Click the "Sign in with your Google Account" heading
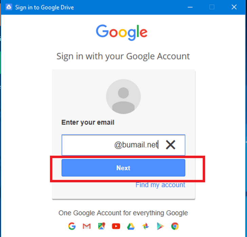This screenshot has width=247, height=237. coord(123,56)
